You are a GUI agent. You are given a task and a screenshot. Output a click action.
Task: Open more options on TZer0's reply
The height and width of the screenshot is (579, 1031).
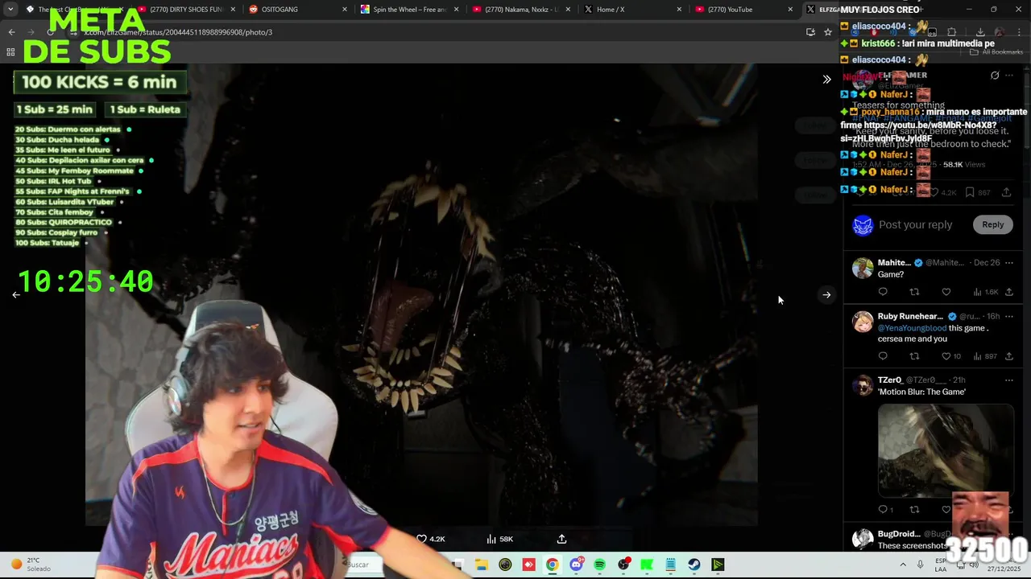[1008, 380]
